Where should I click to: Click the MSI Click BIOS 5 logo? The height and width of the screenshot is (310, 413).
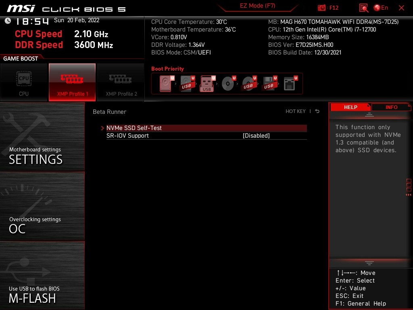(x=66, y=9)
